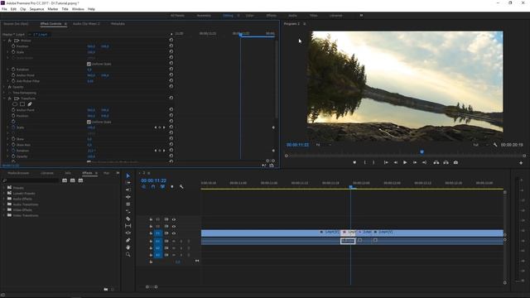Click the timeline wrench settings icon
The image size is (530, 298).
pyautogui.click(x=181, y=187)
